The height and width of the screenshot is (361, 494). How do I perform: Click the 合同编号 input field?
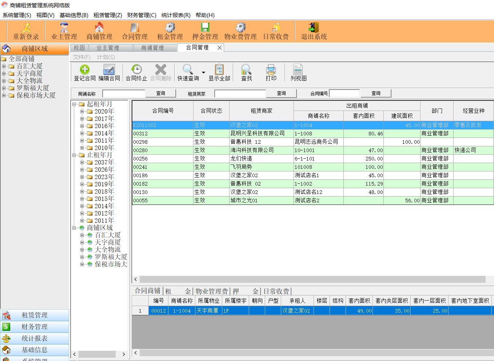click(x=344, y=94)
